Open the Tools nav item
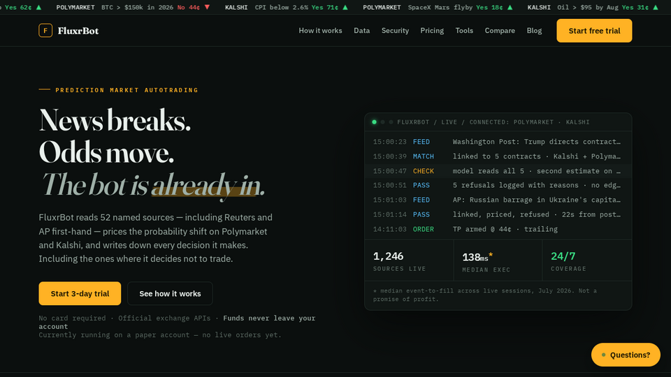Screen dimensions: 671x377 (464, 31)
